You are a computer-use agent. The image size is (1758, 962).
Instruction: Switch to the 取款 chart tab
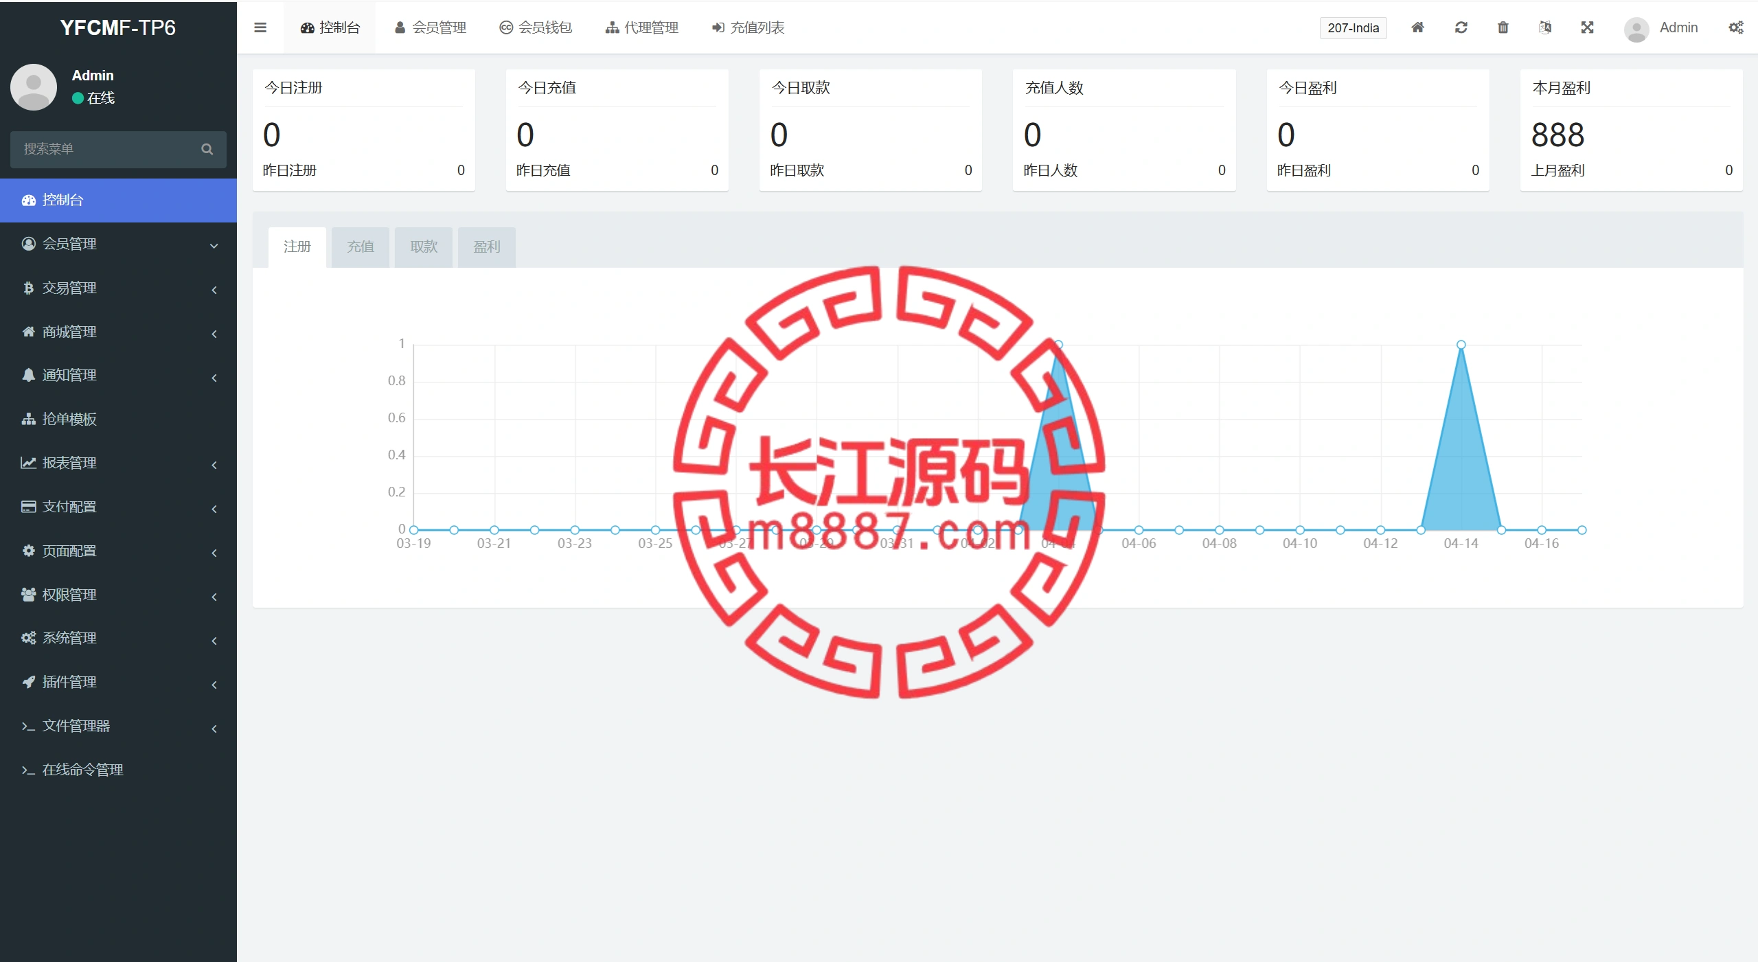point(424,247)
